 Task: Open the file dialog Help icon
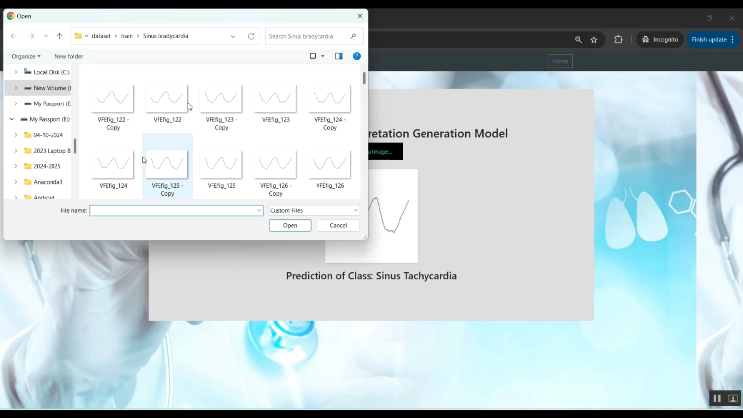(357, 56)
